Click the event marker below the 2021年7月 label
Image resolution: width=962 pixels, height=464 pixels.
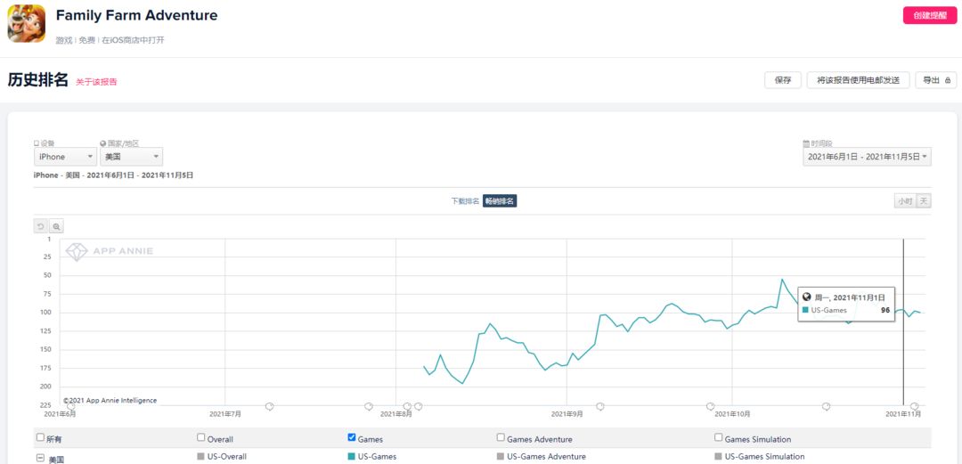(269, 406)
